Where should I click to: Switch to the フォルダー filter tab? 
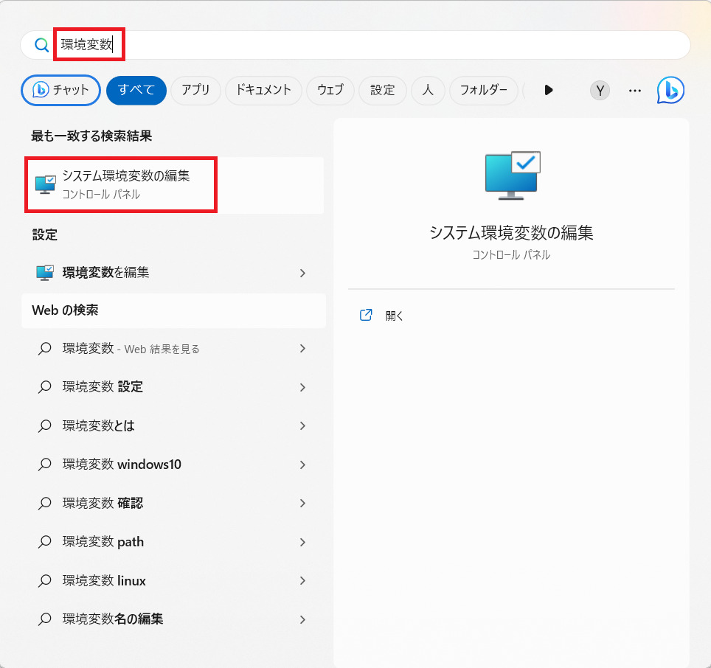483,90
